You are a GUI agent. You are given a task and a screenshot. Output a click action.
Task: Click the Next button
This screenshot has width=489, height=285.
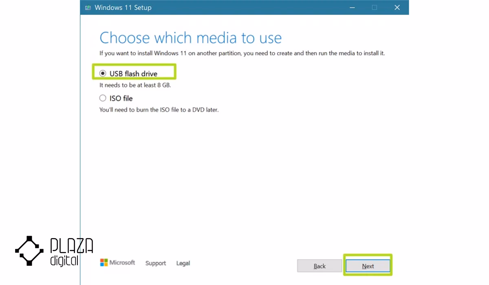[x=368, y=266]
